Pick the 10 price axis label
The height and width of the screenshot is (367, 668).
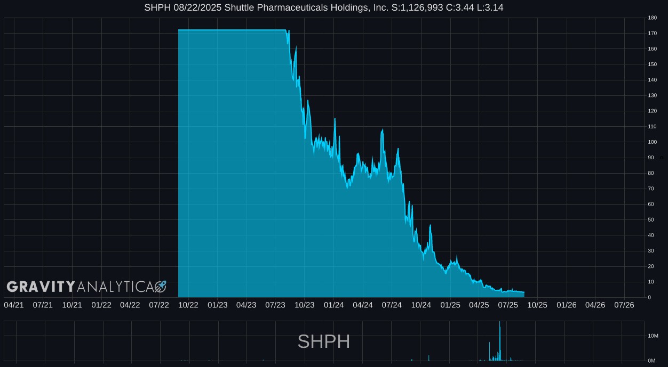pos(650,282)
